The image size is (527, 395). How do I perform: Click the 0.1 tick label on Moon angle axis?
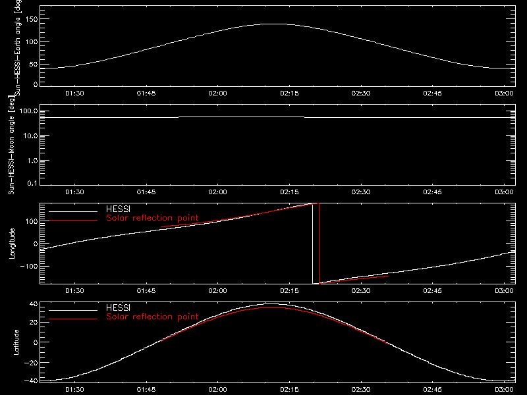pos(32,184)
